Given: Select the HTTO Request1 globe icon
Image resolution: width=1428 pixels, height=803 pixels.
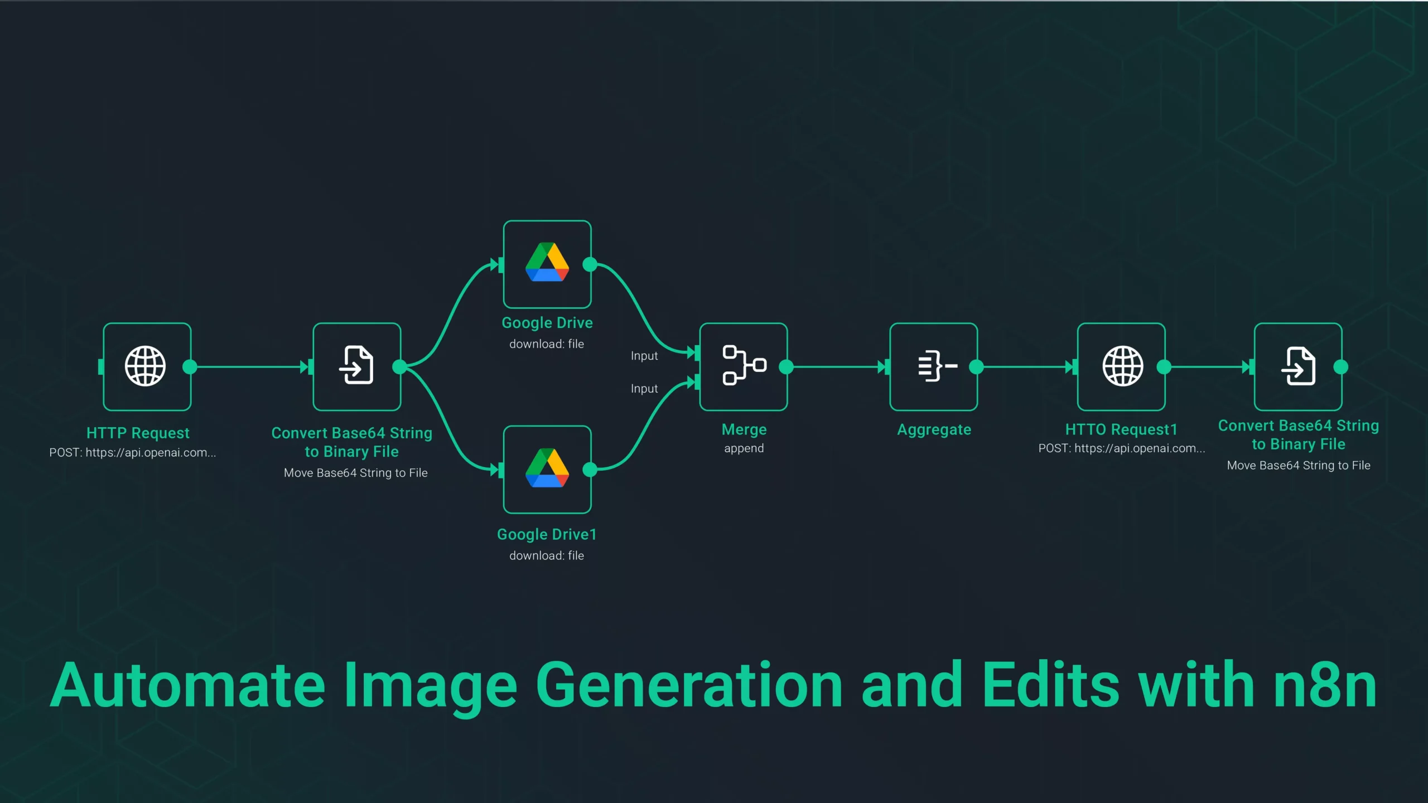Looking at the screenshot, I should click(1121, 366).
